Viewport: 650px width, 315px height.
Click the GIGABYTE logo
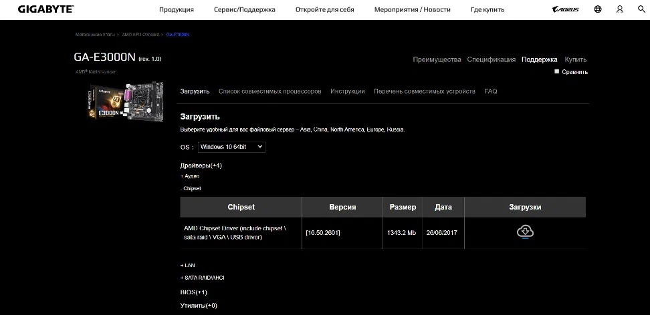coord(45,9)
